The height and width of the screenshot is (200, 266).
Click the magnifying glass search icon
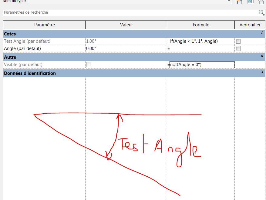coord(261,12)
